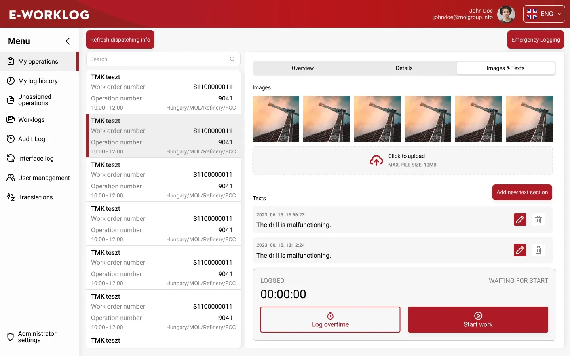Click the clock icon for My log history
Screen dimensions: 570x356
tap(11, 81)
